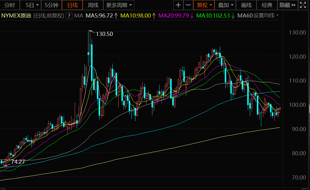Screen dimensions: 310x190
Task: Click the 经典 classic view button
Action: tap(267, 5)
